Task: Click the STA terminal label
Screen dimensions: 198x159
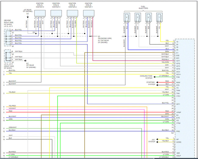Action: click(178, 85)
